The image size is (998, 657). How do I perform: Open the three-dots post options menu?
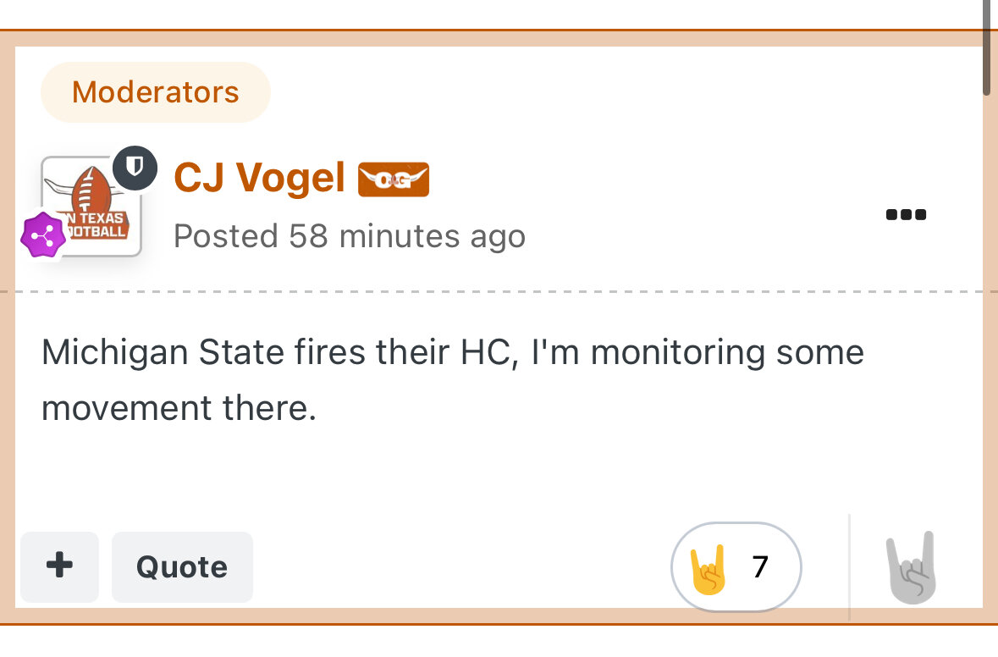tap(906, 214)
